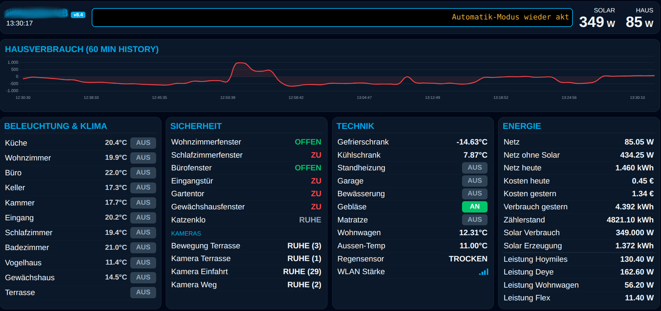This screenshot has width=661, height=311.
Task: Click the Leistung Hoymiles value 130.40 W
Action: pyautogui.click(x=637, y=259)
